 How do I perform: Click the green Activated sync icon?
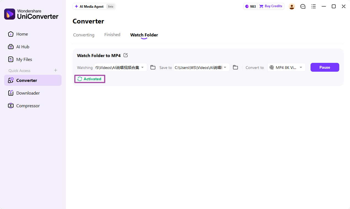tap(80, 79)
